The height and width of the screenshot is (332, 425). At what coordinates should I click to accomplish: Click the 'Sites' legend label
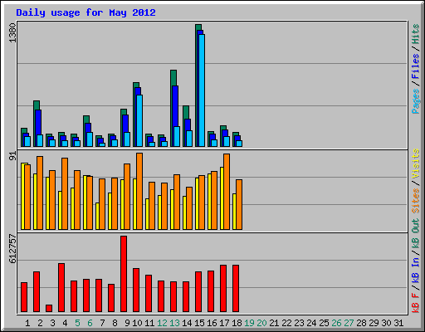pos(415,201)
